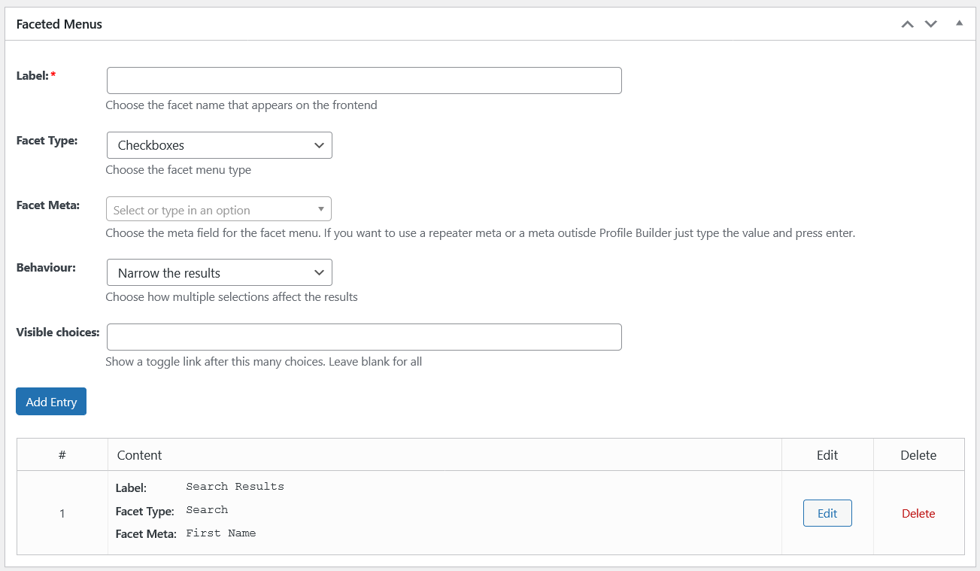Click the 'First Name' facet meta value
This screenshot has width=980, height=571.
[x=221, y=533]
